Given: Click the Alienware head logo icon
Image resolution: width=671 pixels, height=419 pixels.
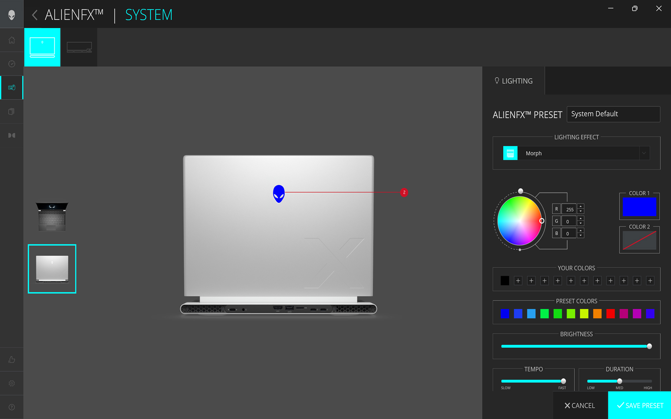Looking at the screenshot, I should tap(11, 14).
